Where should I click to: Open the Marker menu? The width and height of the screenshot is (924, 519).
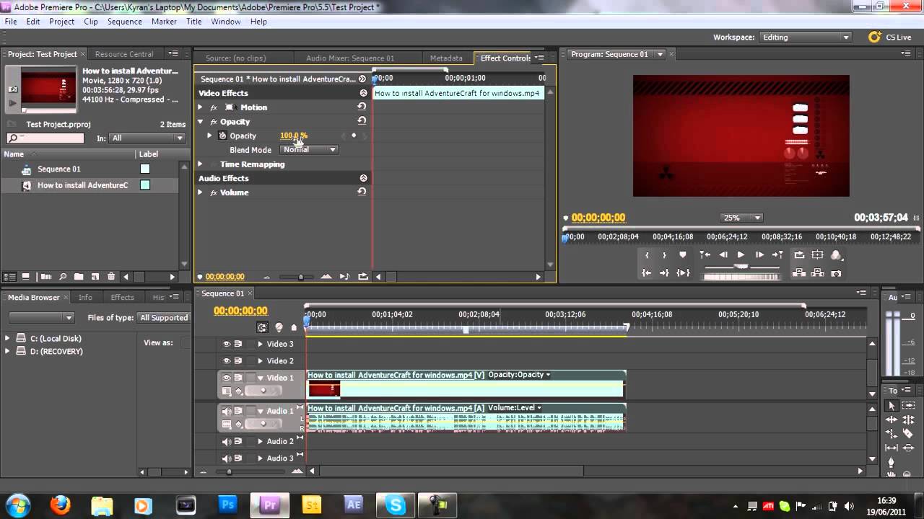coord(164,22)
